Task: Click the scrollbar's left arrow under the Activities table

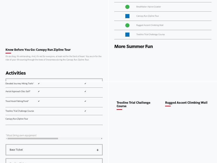Action: tap(7, 139)
